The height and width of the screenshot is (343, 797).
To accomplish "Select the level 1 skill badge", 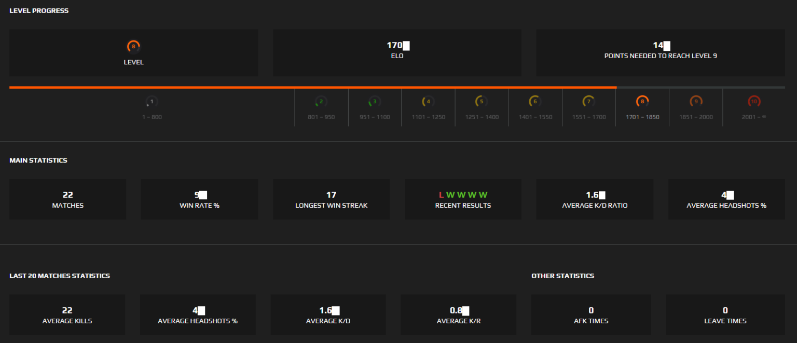I will (152, 102).
